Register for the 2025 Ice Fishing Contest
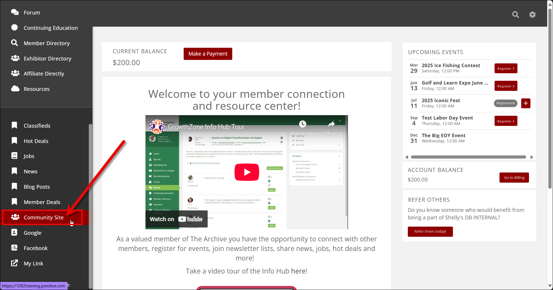 (x=506, y=68)
